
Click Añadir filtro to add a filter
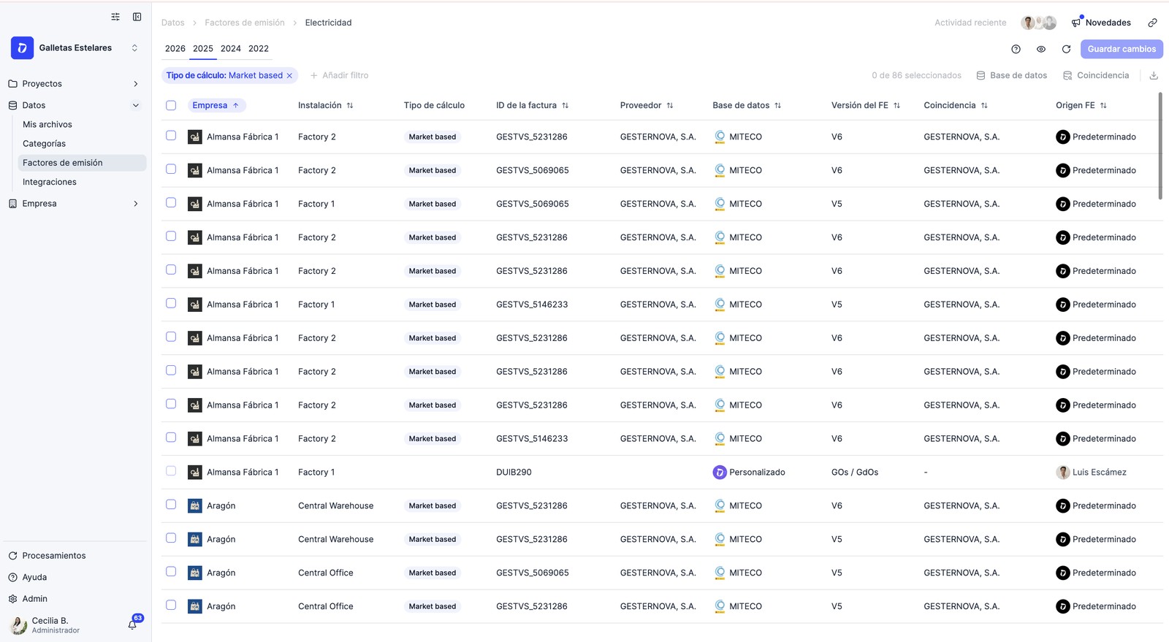(x=339, y=75)
